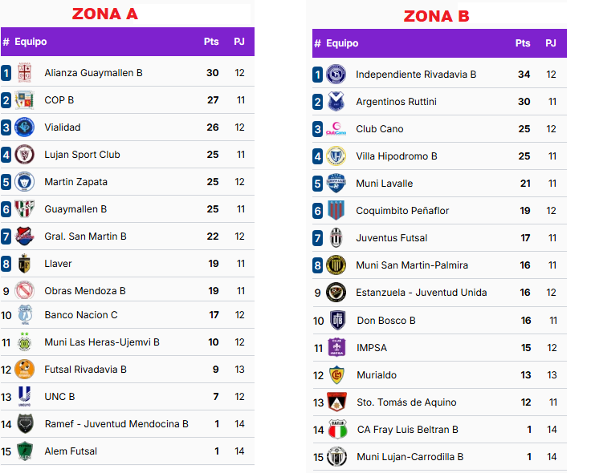
Task: Click the Alianza Guaymallen B team crest
Action: click(x=25, y=73)
